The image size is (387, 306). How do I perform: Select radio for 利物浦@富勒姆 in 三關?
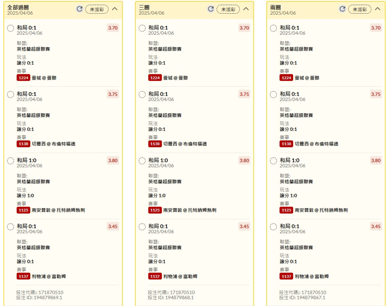coord(142,227)
